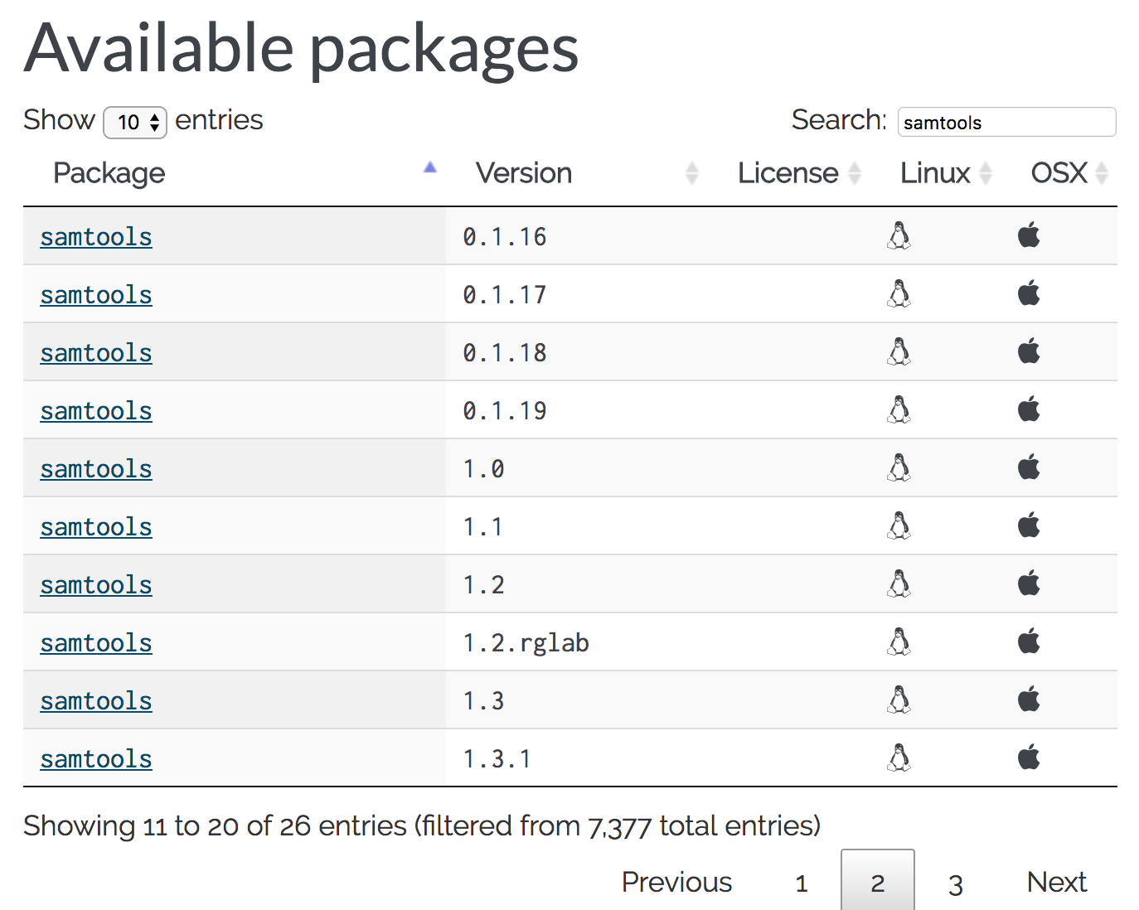The height and width of the screenshot is (910, 1139).
Task: Click the Next pagination button
Action: pos(1056,882)
